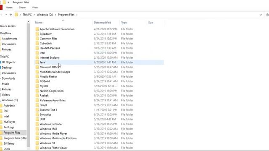Viewport: 269px width, 151px height.
Task: Select the Windows NT folder icon
Action: pos(37,143)
